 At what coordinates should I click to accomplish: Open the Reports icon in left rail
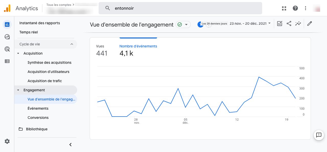coord(7,24)
